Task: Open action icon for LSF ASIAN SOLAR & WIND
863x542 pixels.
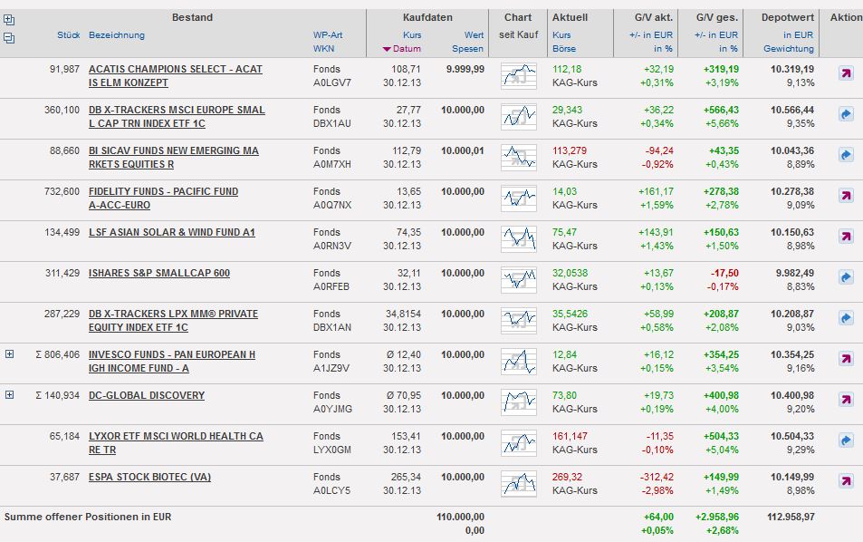Action: (846, 237)
